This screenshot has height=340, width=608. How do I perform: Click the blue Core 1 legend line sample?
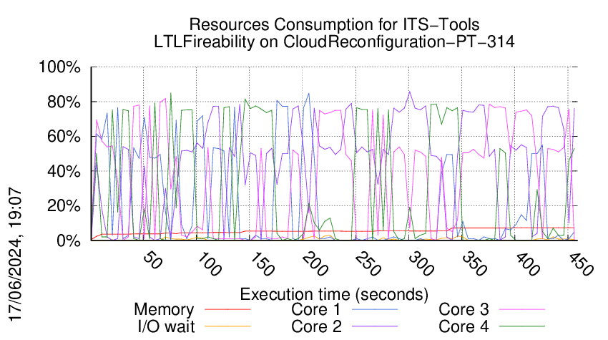click(x=375, y=309)
